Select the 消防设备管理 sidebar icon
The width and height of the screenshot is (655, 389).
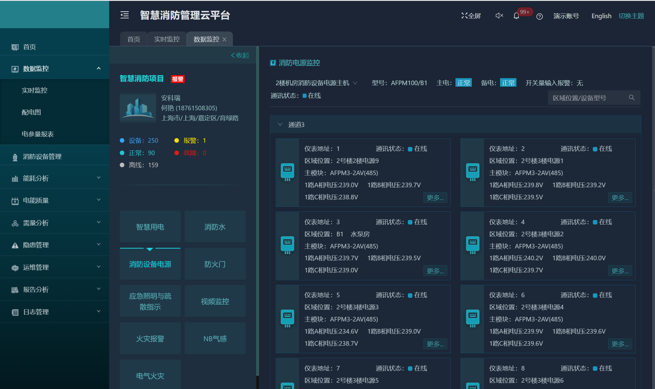coord(15,156)
